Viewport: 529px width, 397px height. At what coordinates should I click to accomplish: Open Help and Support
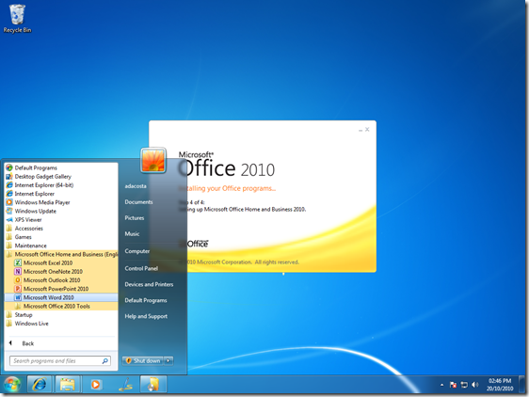tap(146, 316)
